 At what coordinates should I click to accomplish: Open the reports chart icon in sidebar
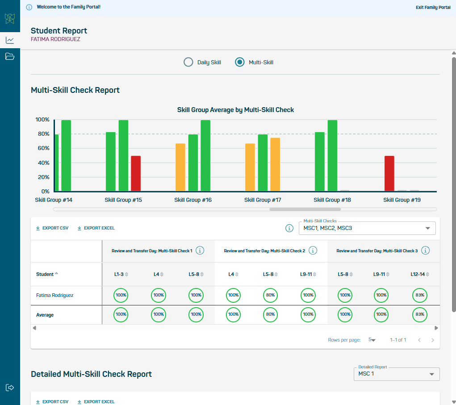coord(10,40)
